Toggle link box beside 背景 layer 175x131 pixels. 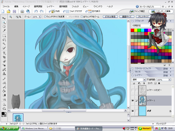pos(136,111)
